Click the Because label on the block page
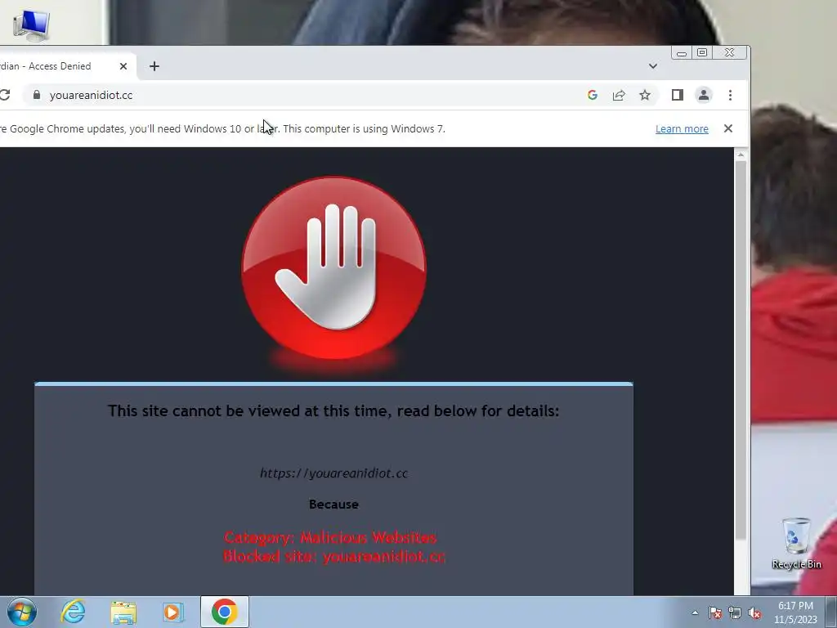This screenshot has width=837, height=628. coord(333,504)
